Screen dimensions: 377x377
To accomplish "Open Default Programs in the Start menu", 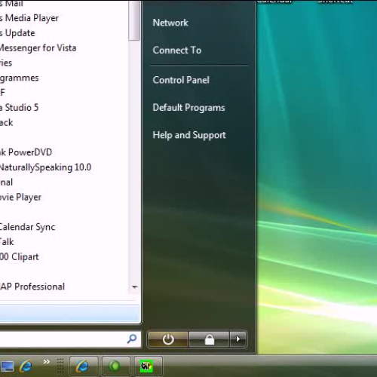I will coord(188,108).
